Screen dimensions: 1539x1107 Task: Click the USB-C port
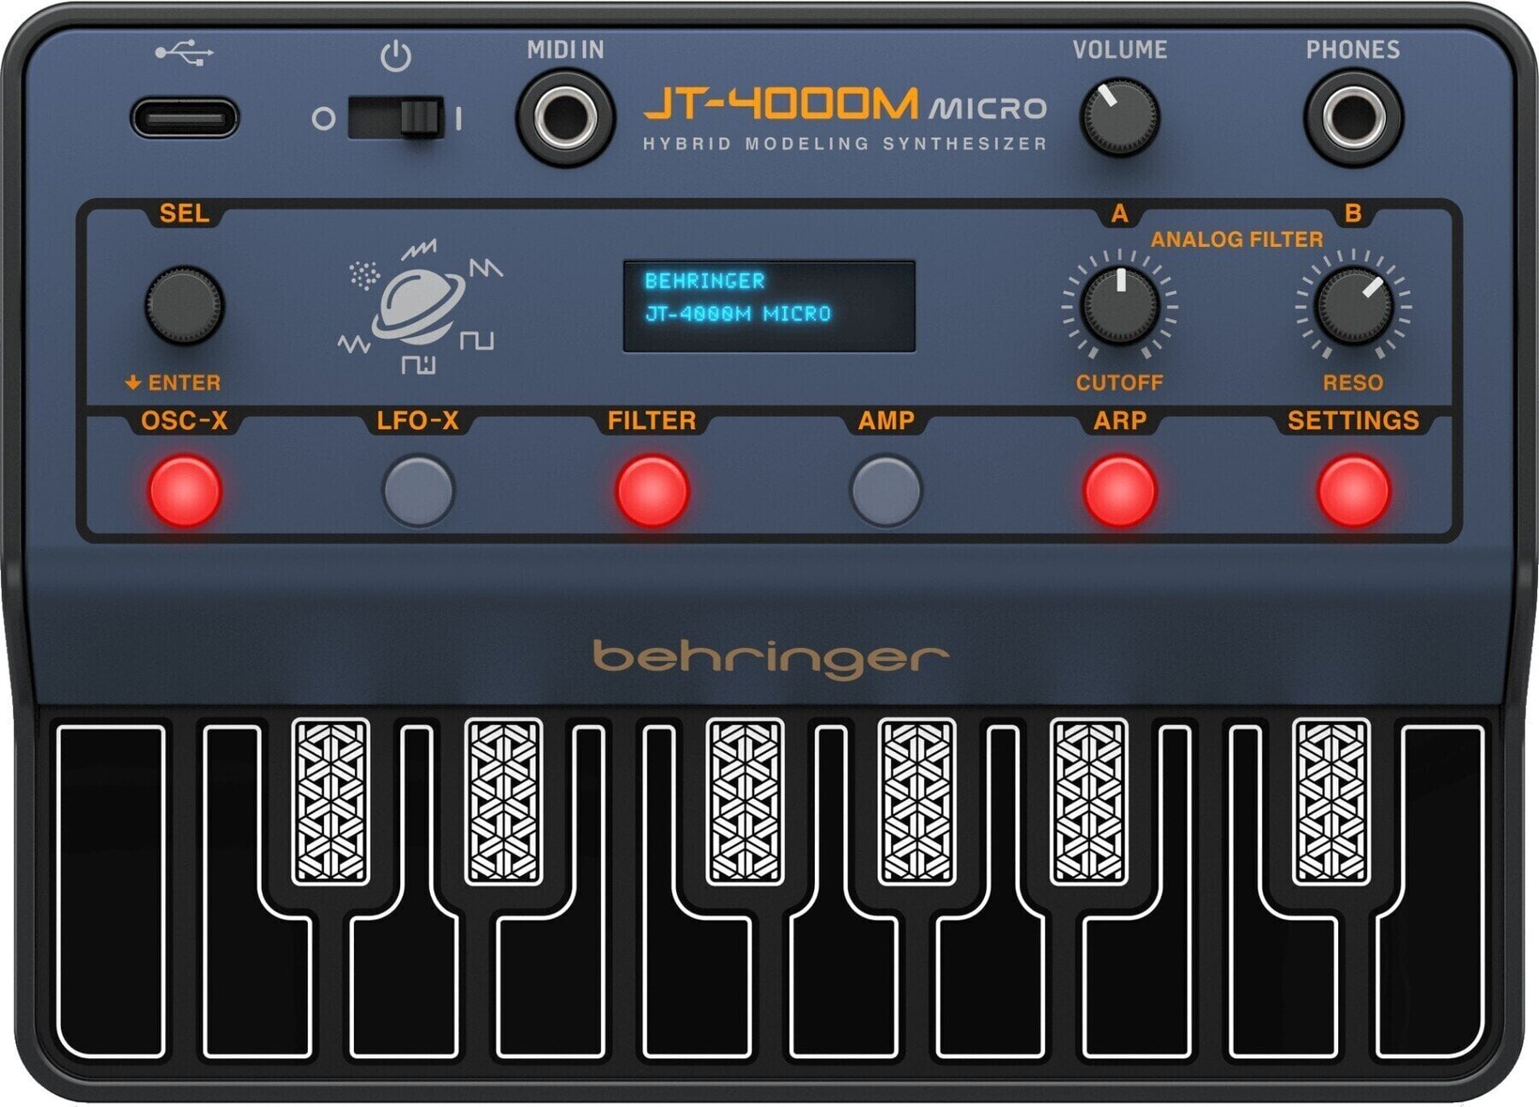184,117
